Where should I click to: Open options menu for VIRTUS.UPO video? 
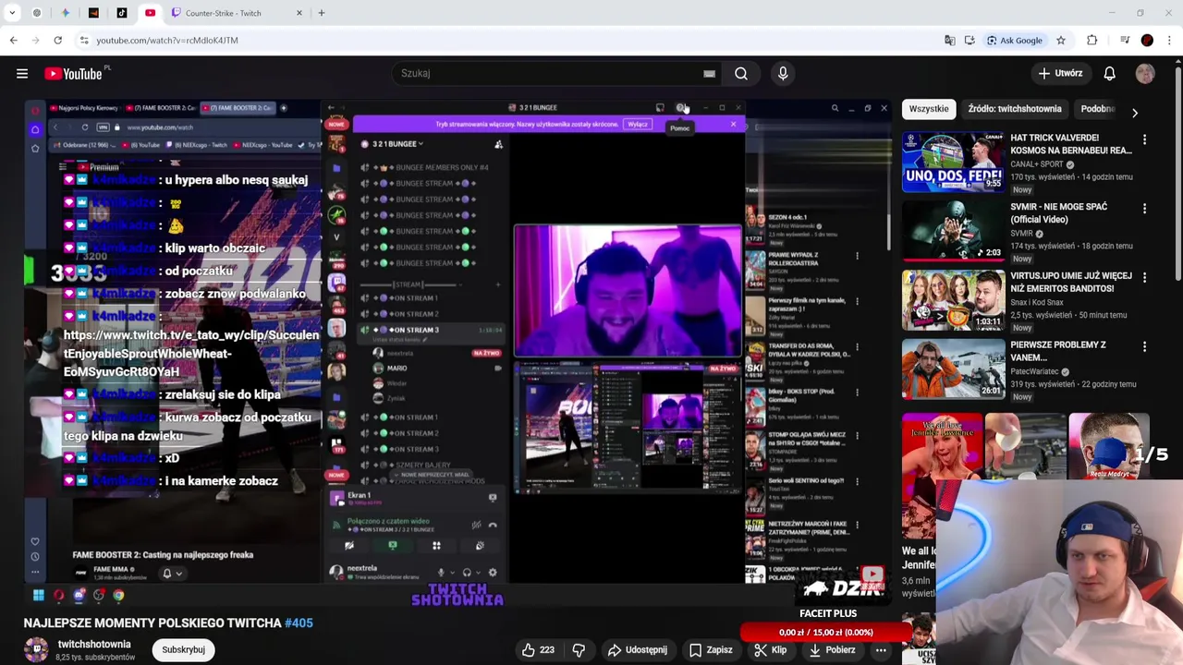tap(1144, 278)
